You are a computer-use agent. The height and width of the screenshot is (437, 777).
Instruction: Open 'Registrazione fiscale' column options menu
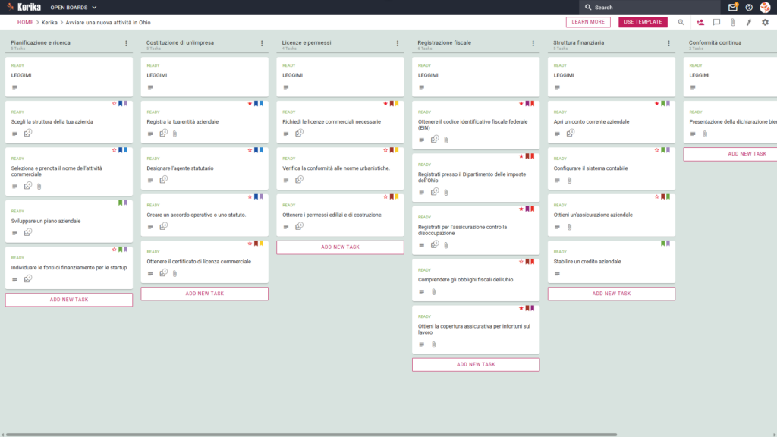click(x=533, y=43)
